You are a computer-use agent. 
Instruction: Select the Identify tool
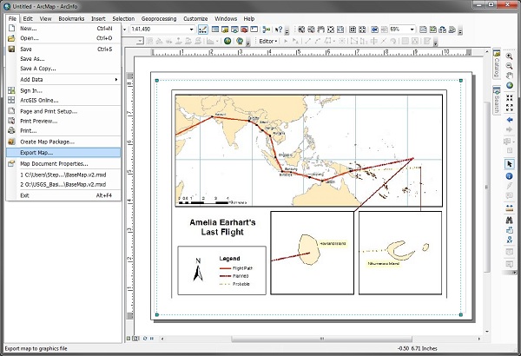510,176
